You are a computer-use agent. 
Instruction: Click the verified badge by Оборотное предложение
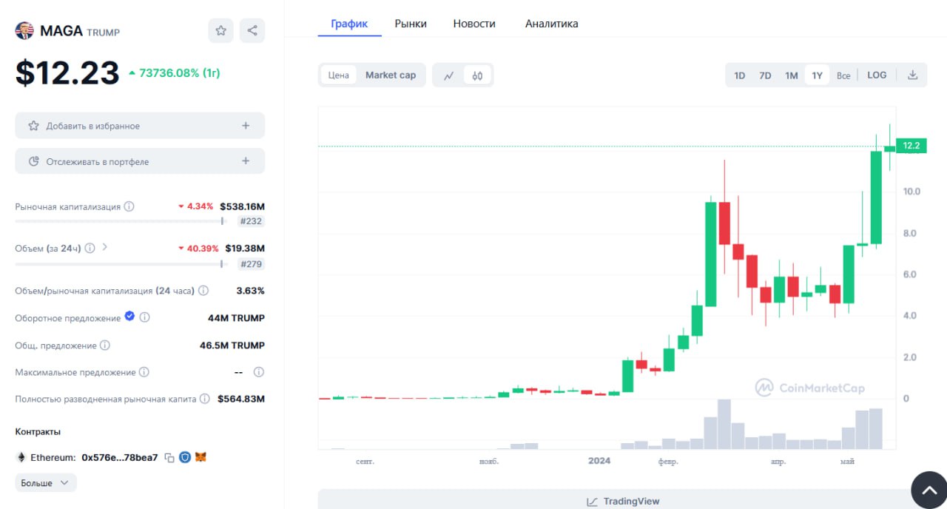tap(129, 317)
